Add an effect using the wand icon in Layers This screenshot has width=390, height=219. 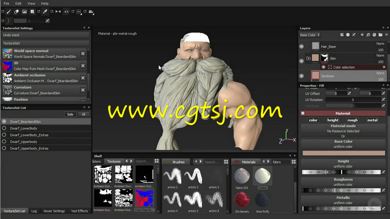click(342, 35)
